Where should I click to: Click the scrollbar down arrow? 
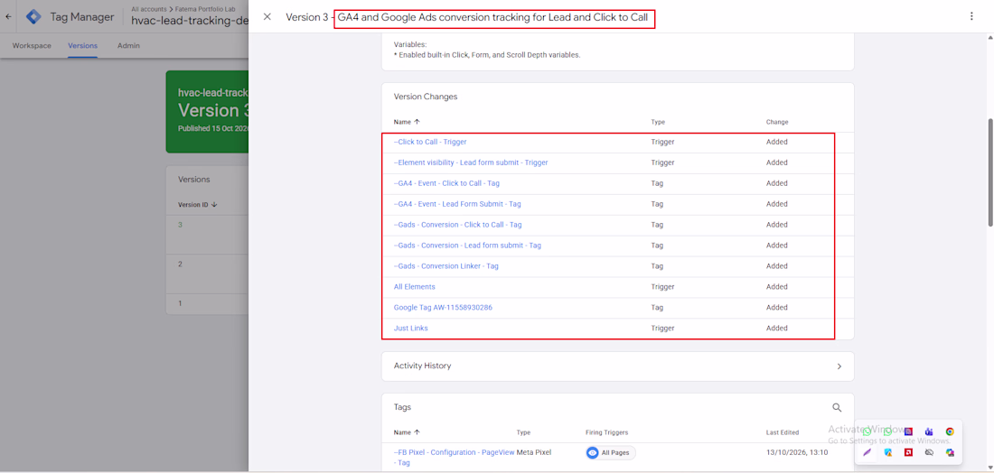click(990, 468)
